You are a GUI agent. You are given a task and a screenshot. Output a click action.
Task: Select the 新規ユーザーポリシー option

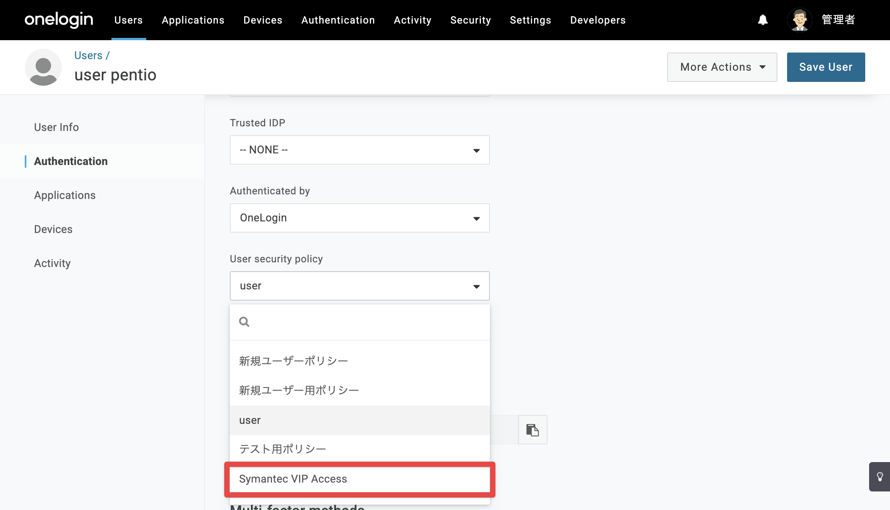pos(360,361)
